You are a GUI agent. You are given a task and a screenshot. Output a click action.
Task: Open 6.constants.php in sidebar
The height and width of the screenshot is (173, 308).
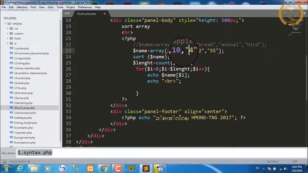(24, 127)
